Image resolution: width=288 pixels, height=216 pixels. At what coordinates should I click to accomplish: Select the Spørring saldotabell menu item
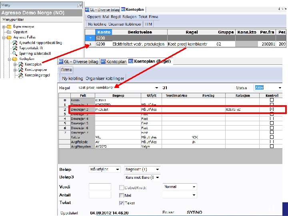35,54
